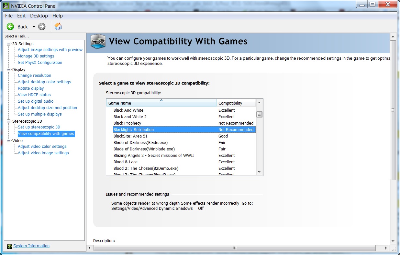Click game list scroll up arrow
400x255 pixels.
(259, 102)
